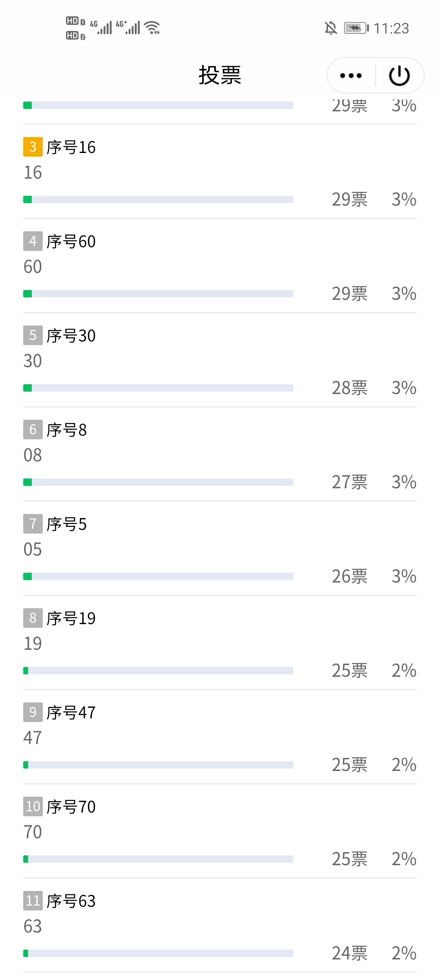Open the 序号8 candidate title
The image size is (440, 979).
pyautogui.click(x=66, y=430)
